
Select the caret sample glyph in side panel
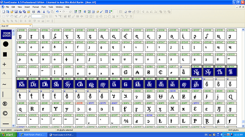[4, 73]
